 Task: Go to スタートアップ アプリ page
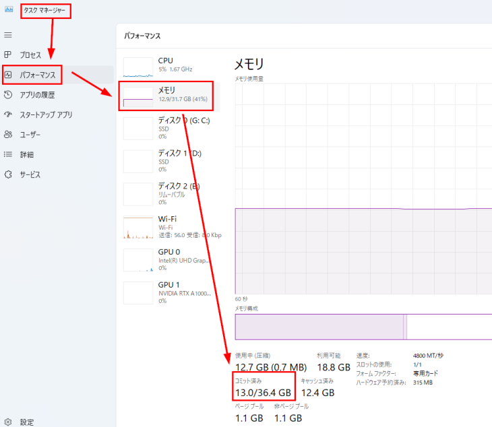(46, 114)
